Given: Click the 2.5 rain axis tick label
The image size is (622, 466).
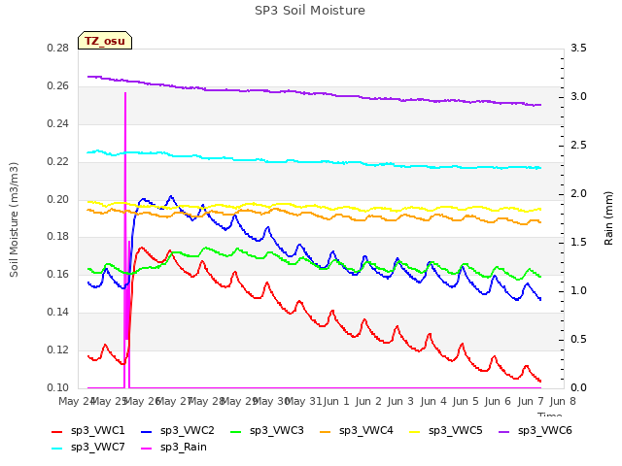Looking at the screenshot, I should coord(578,146).
